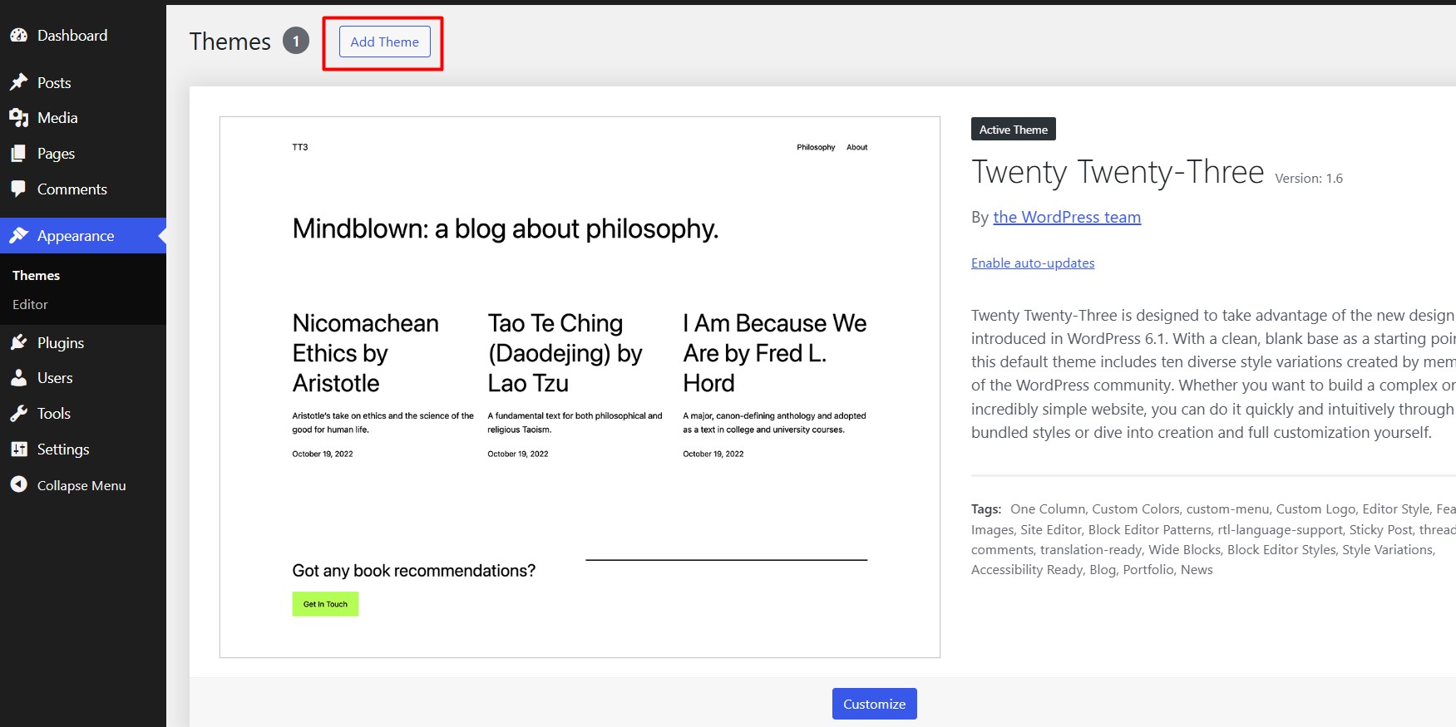
Task: Click the Version: 1.6 text
Action: (1309, 178)
